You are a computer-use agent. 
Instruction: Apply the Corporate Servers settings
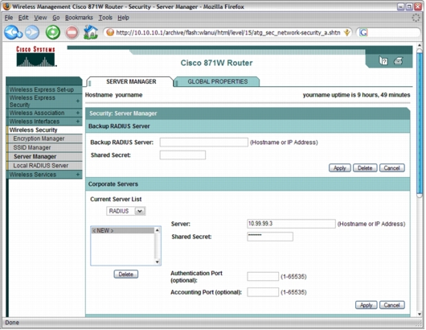tap(366, 305)
